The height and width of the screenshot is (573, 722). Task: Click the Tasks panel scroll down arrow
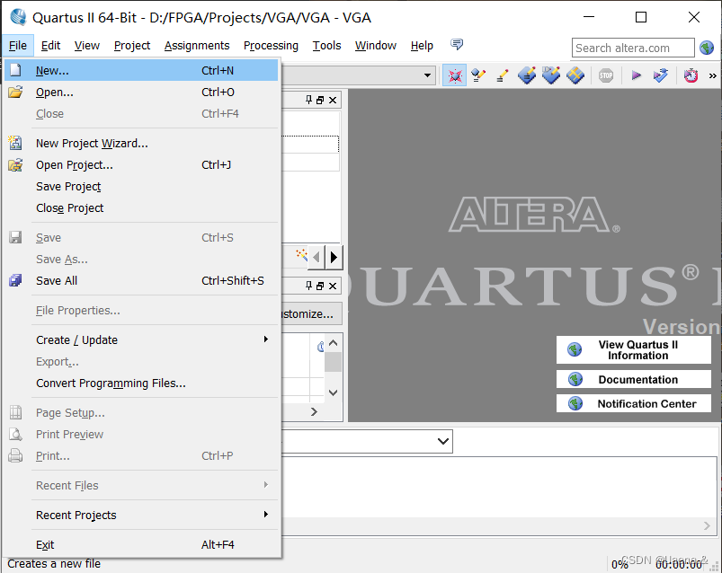[334, 392]
